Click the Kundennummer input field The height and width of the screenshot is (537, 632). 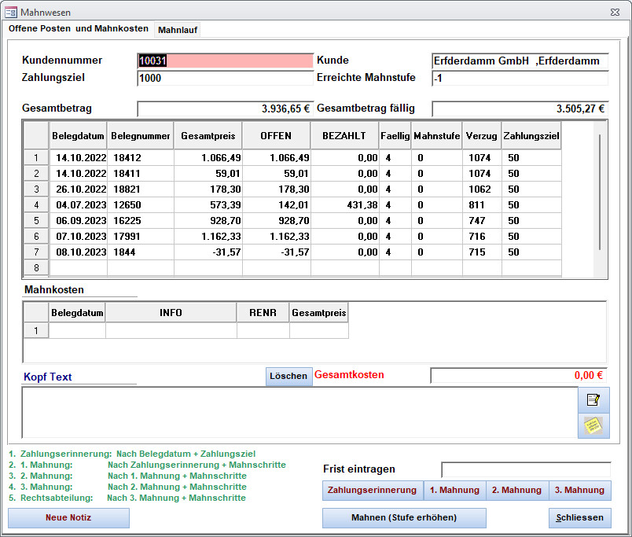click(x=225, y=61)
